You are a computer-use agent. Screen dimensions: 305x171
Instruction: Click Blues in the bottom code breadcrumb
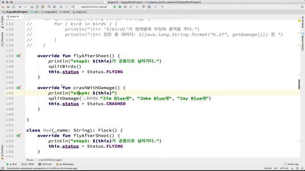(30, 160)
